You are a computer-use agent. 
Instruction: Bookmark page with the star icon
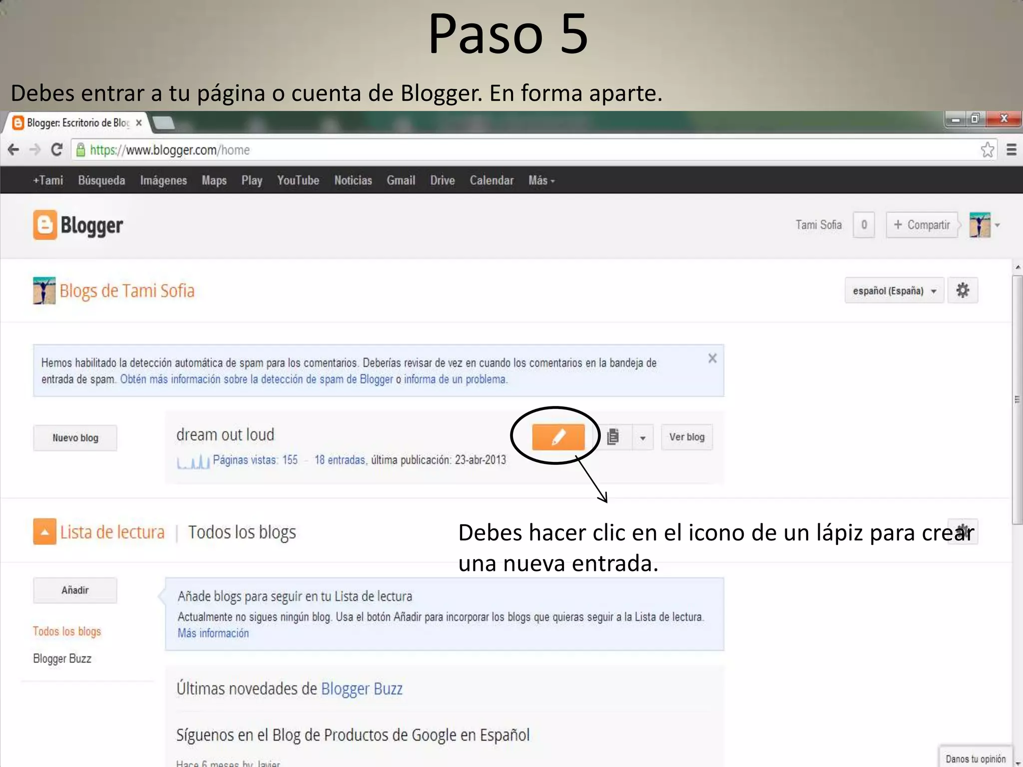click(987, 149)
